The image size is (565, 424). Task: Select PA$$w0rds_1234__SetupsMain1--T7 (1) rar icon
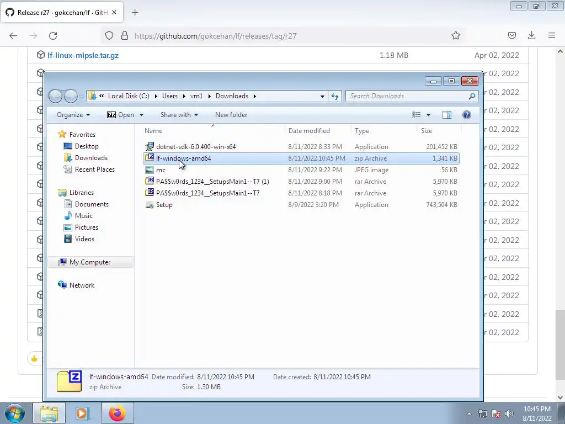(149, 181)
